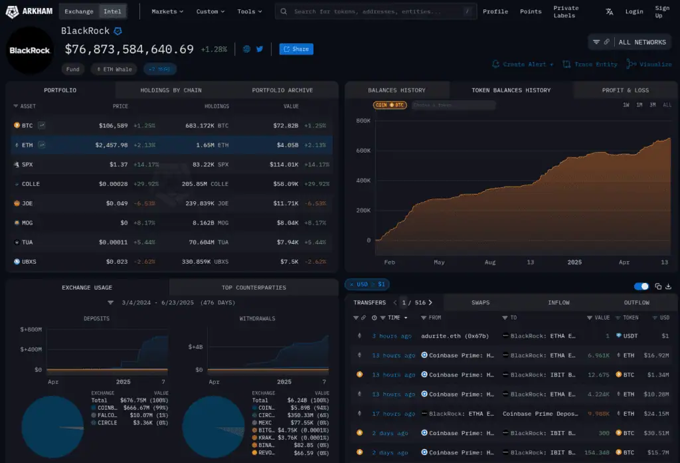The image size is (680, 463).
Task: Click the blue Share button
Action: pyautogui.click(x=296, y=49)
